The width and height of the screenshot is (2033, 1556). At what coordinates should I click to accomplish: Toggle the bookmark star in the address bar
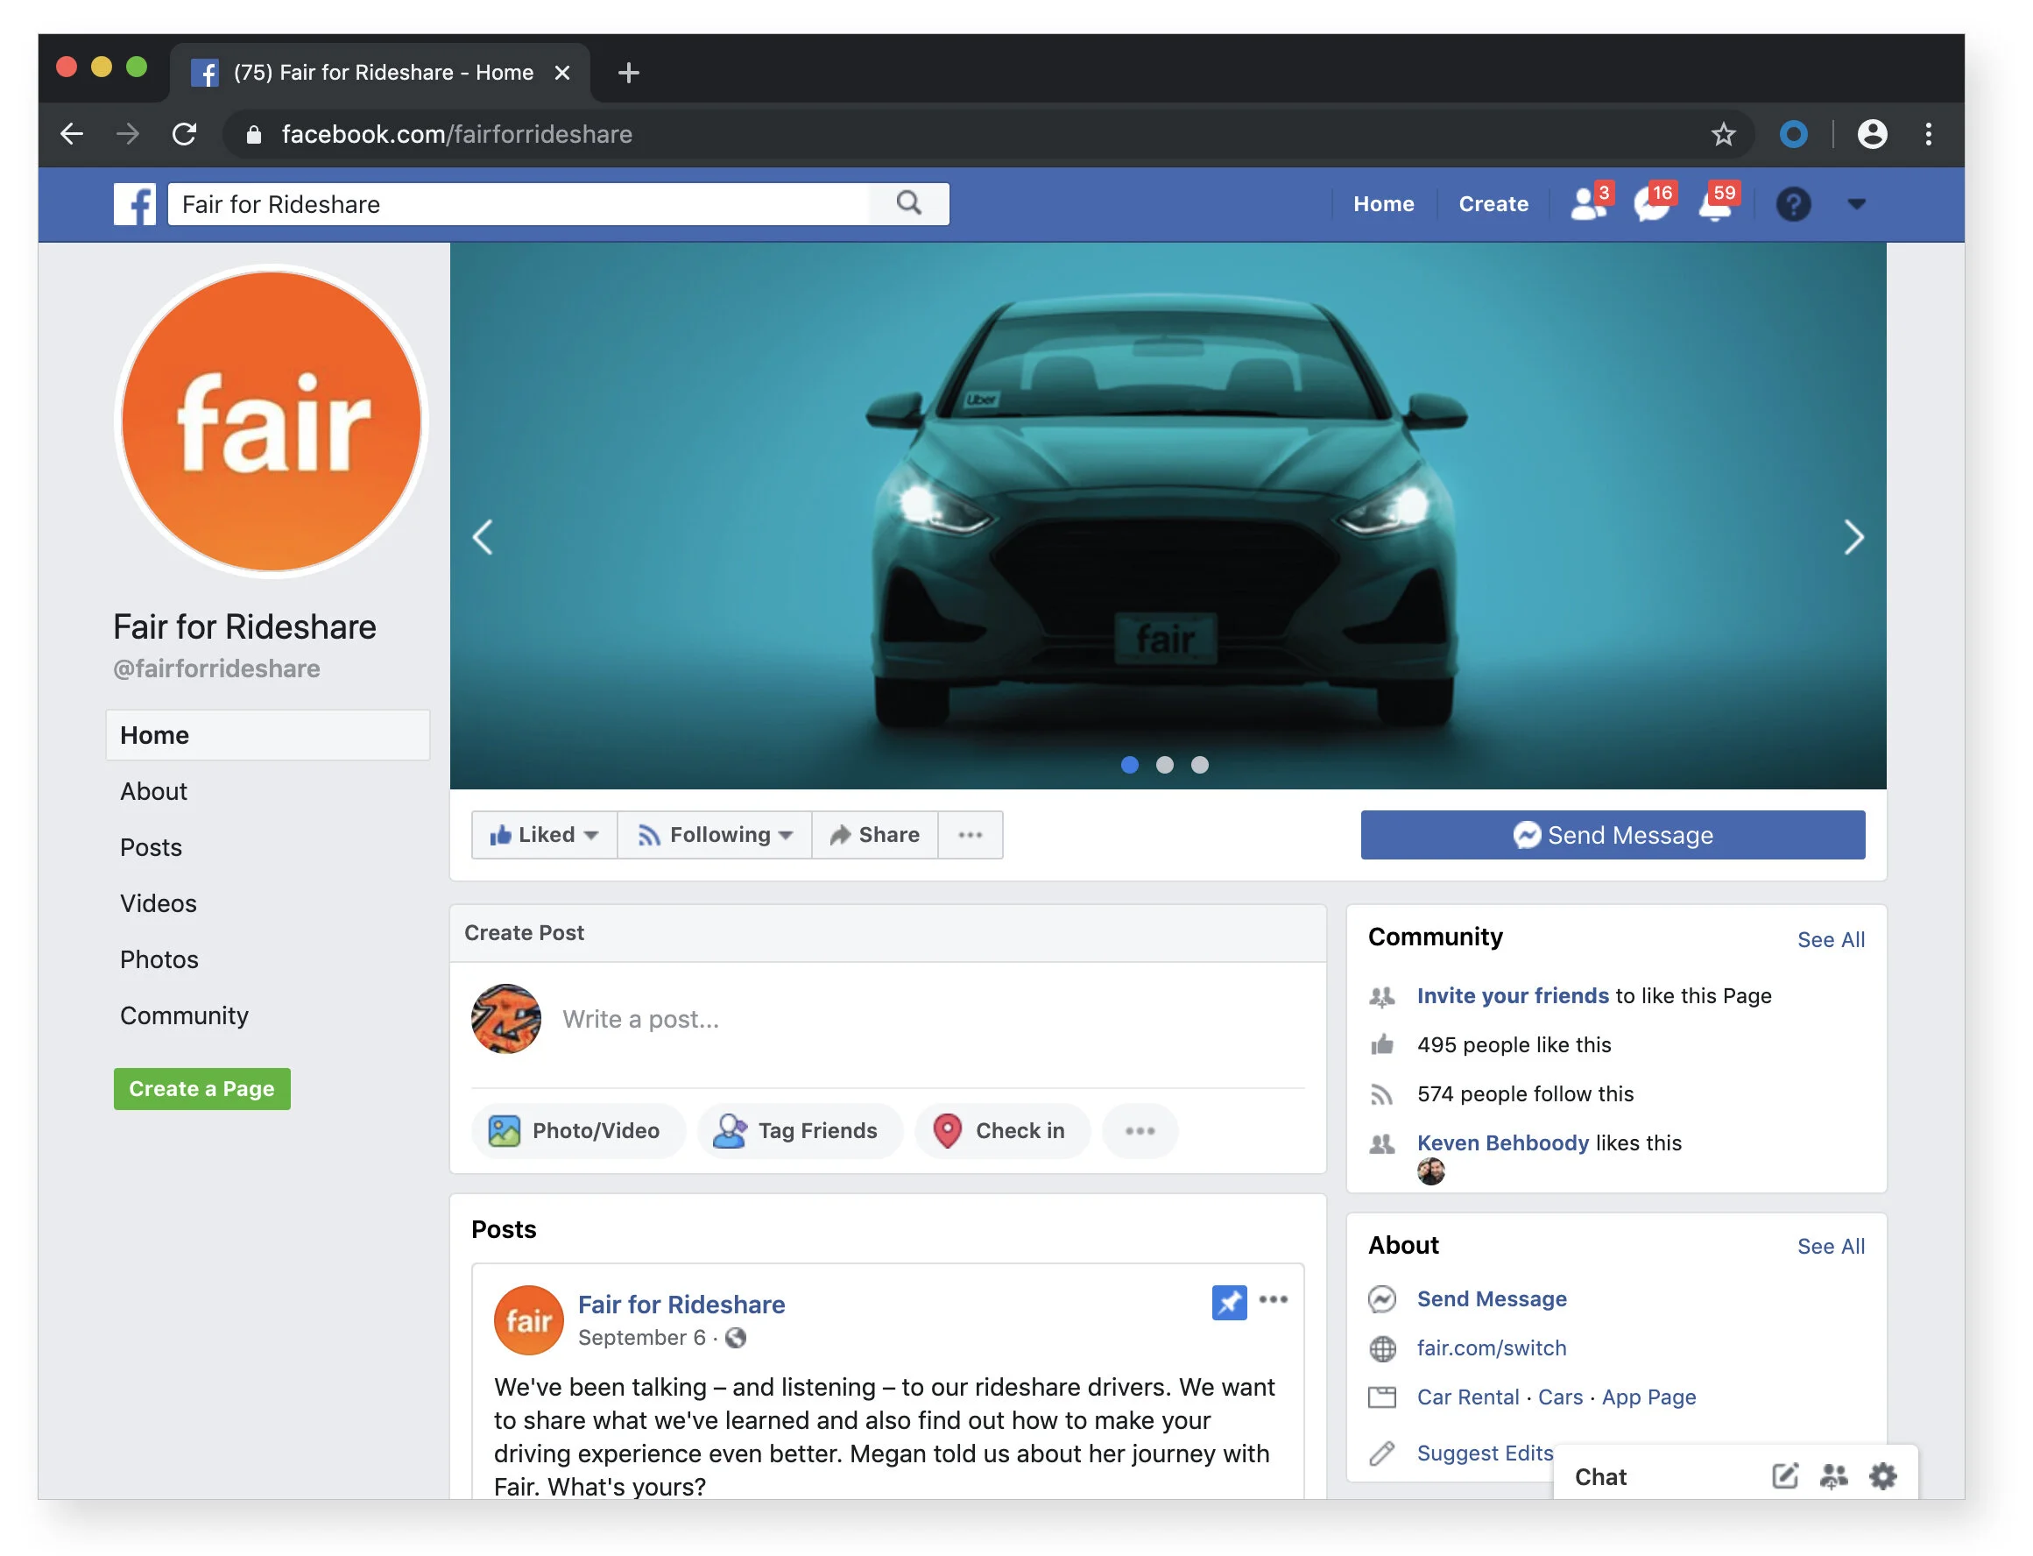tap(1723, 133)
